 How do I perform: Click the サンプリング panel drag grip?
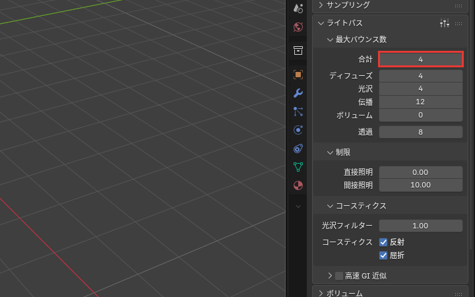tap(459, 5)
